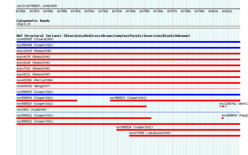Image resolution: width=248 pixels, height=155 pixels.
Task: Click the 60799k ruler tick label
Action: point(200,11)
